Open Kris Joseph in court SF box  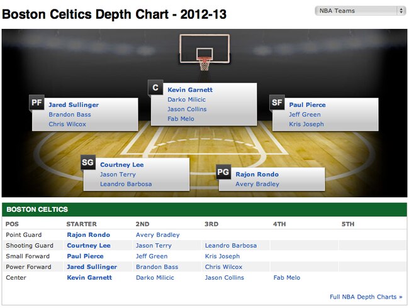pyautogui.click(x=306, y=124)
